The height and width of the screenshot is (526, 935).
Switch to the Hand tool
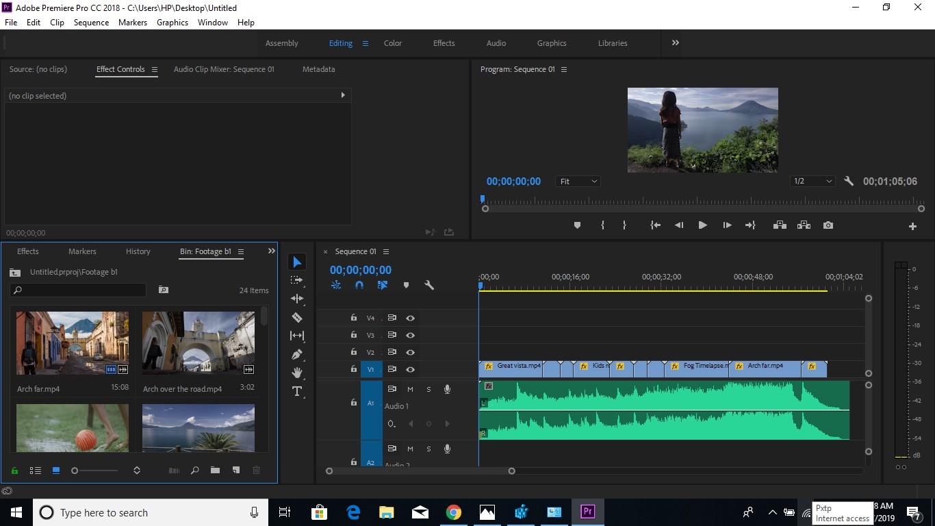pos(297,373)
